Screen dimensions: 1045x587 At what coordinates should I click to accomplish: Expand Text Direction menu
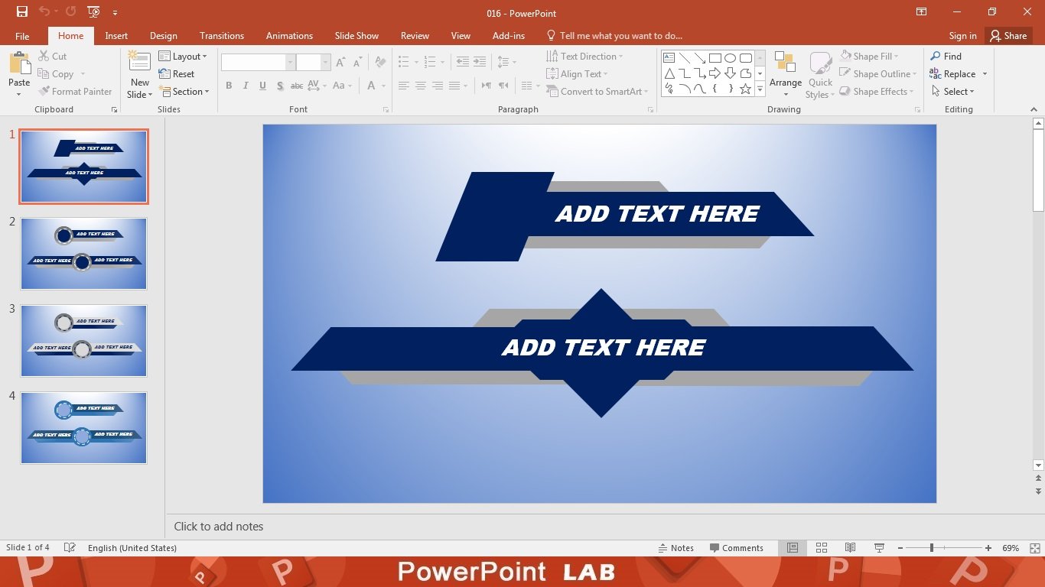point(584,56)
